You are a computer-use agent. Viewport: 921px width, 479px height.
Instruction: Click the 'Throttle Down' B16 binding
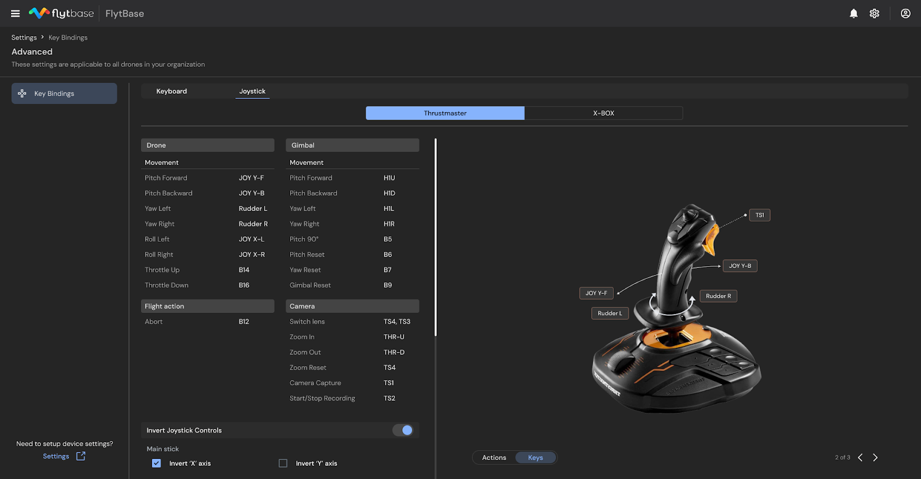tap(244, 285)
